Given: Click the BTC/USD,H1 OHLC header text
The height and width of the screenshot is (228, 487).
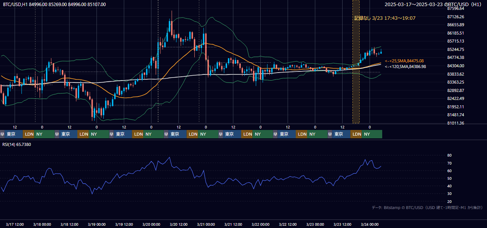Looking at the screenshot, I should 54,4.
